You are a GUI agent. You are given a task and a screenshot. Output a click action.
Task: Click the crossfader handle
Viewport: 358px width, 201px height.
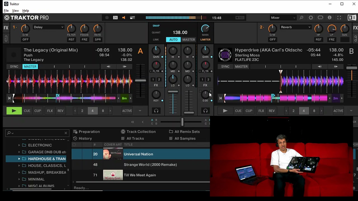(182, 122)
